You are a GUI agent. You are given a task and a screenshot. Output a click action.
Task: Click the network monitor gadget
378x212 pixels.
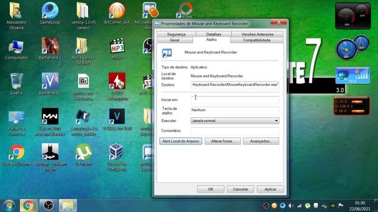coord(353,76)
